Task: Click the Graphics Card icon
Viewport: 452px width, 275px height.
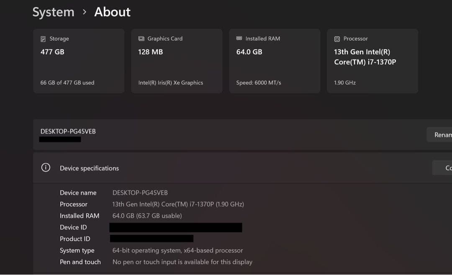Action: click(141, 38)
